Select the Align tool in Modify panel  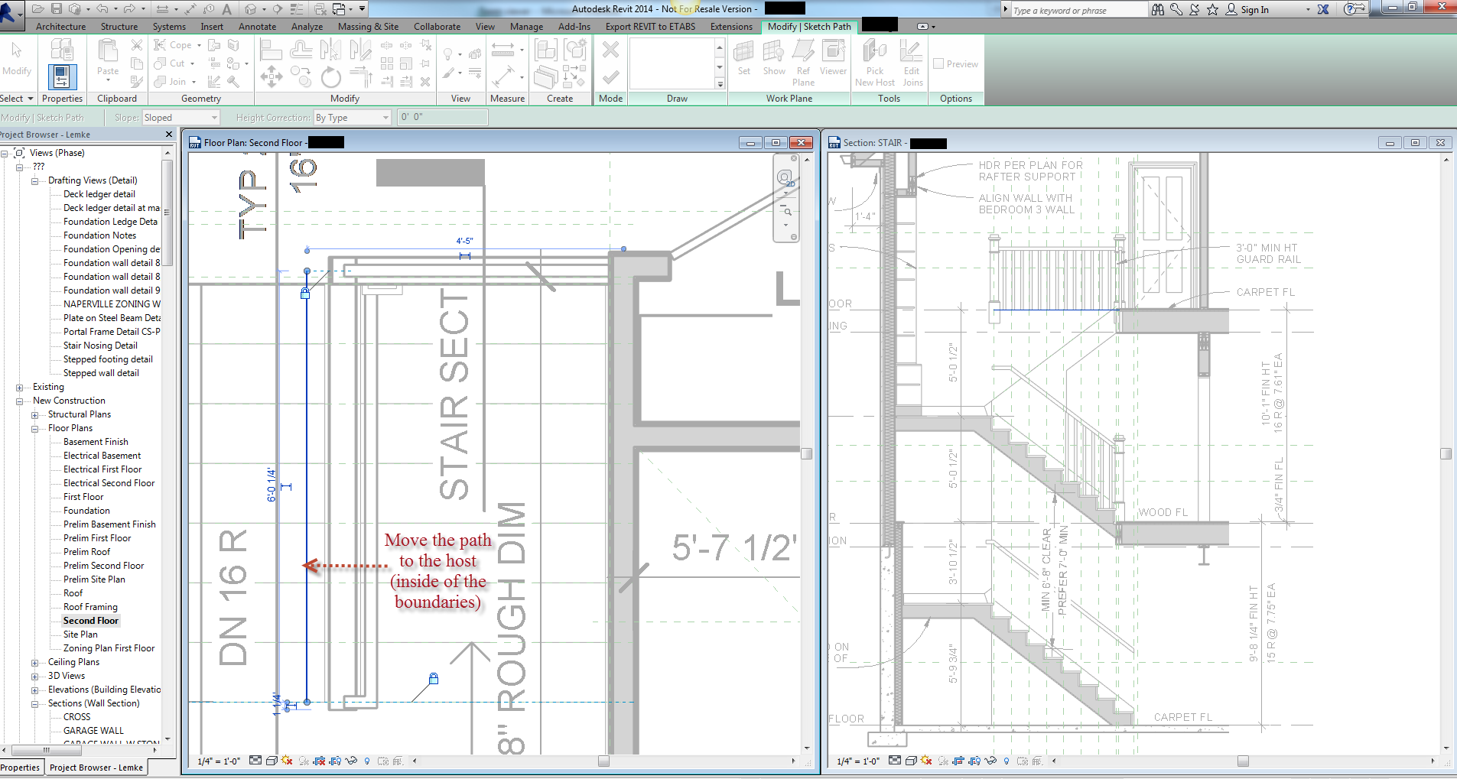pos(272,50)
